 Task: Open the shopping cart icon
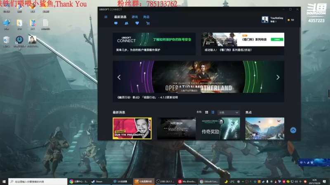148,23
